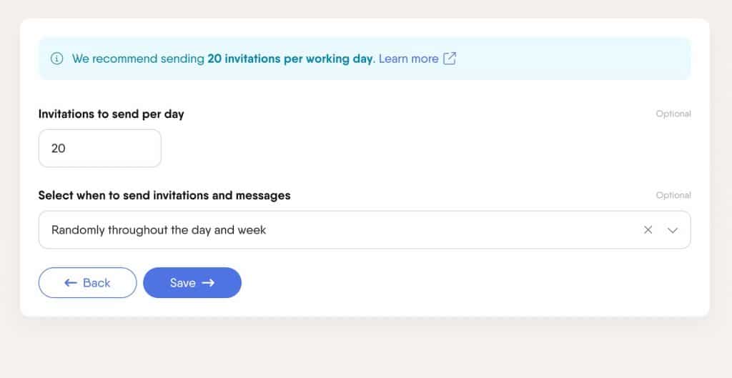Viewport: 732px width, 378px height.
Task: Click the info circle icon in the banner
Action: click(57, 59)
